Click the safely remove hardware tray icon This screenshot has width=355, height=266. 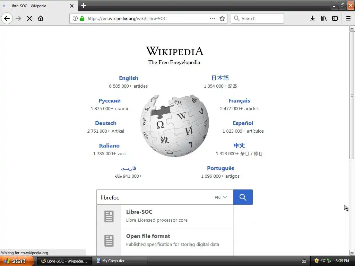tap(329, 261)
